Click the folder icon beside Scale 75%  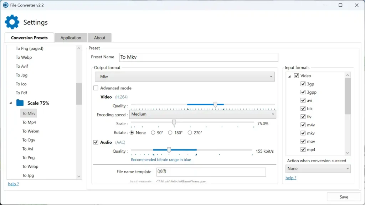20,103
